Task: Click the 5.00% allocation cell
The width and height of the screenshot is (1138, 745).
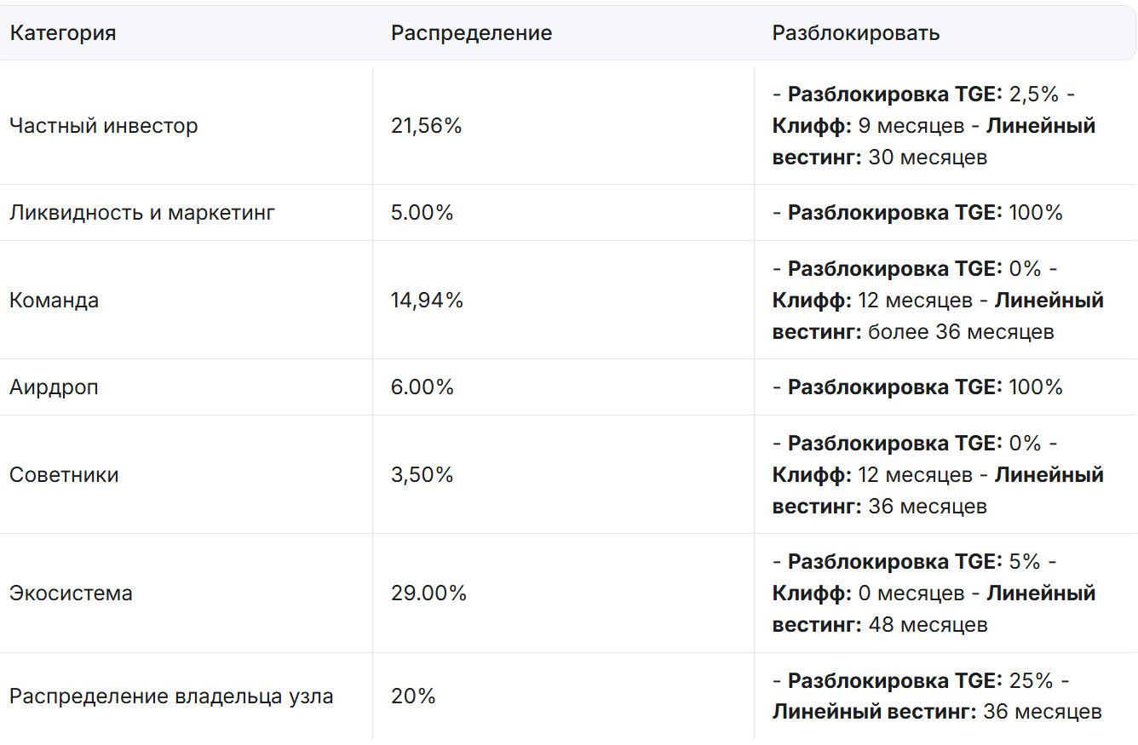Action: [422, 213]
